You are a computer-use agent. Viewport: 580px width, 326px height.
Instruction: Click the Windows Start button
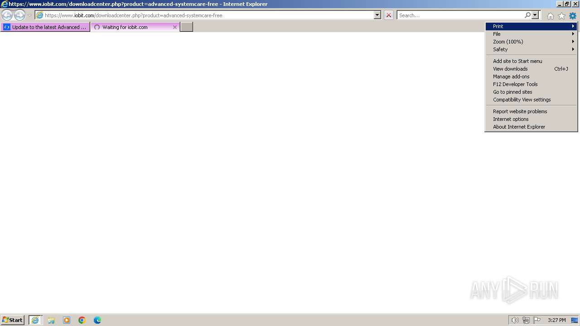(13, 320)
